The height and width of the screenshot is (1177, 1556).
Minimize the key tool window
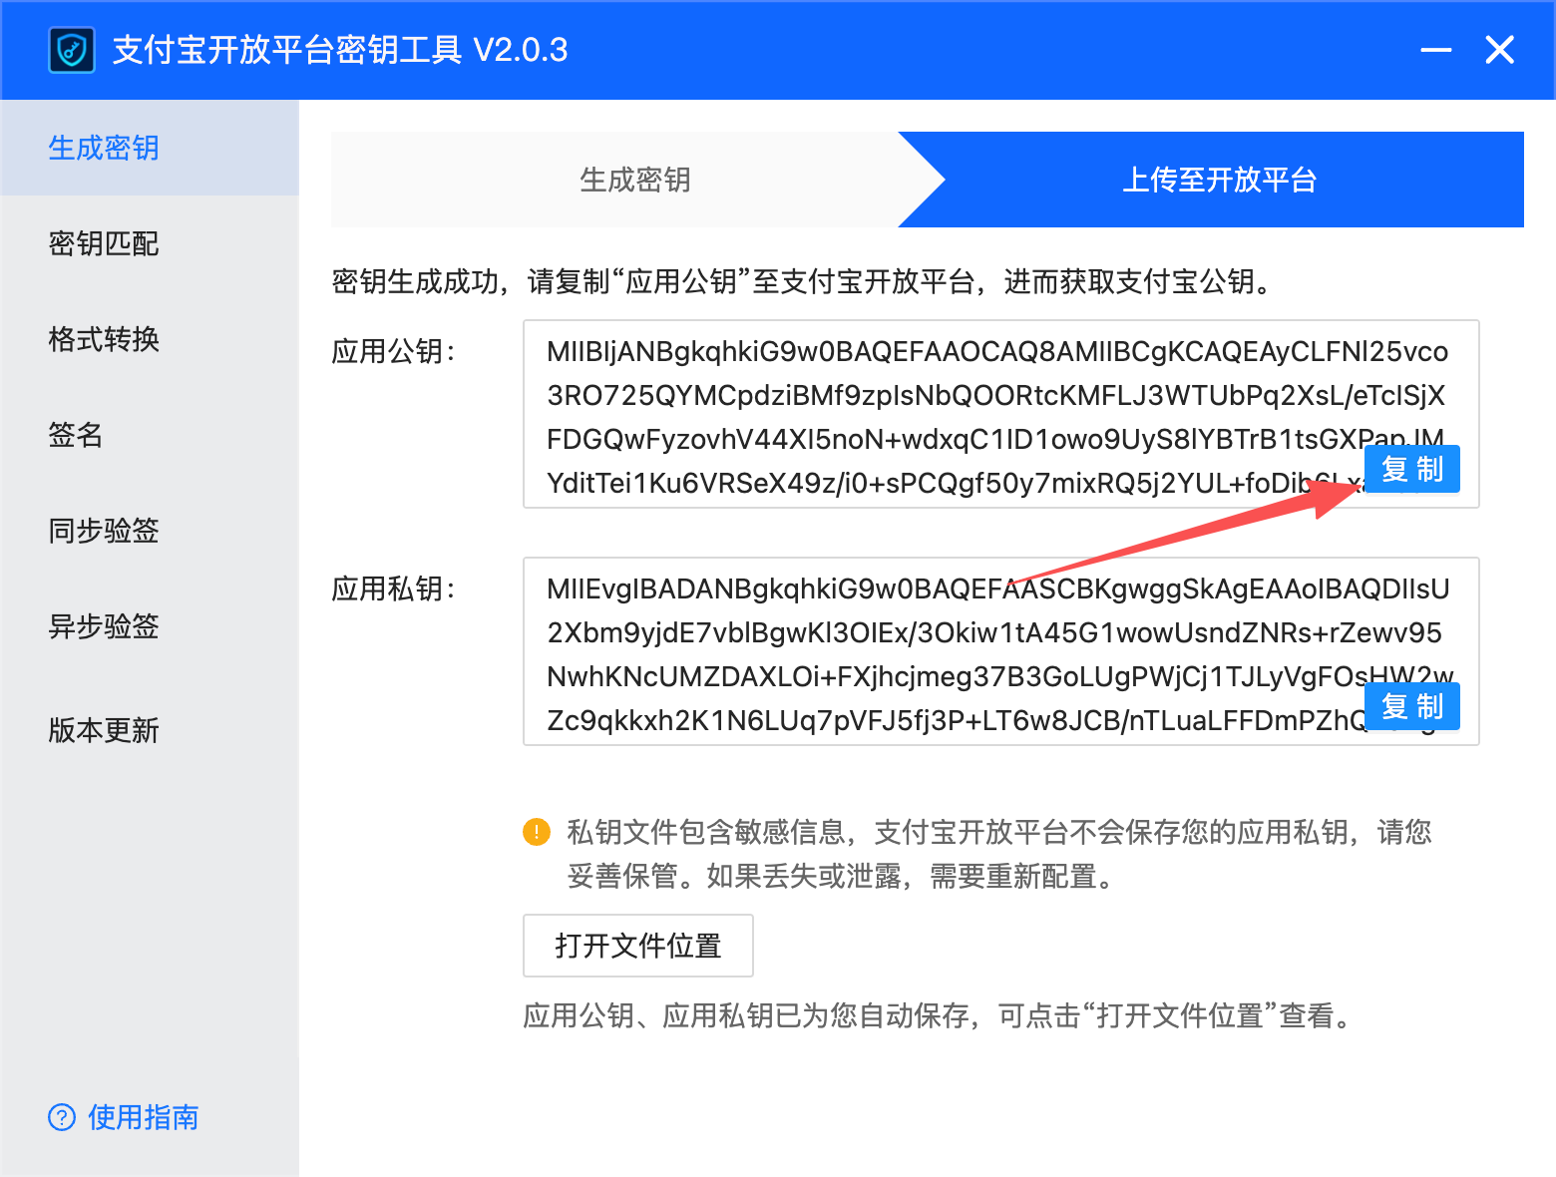[x=1436, y=50]
